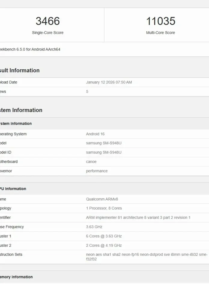Screen dimensions: 209x284
Task: Click the CPU name Qualcomm ARMv8
Action: coord(102,199)
